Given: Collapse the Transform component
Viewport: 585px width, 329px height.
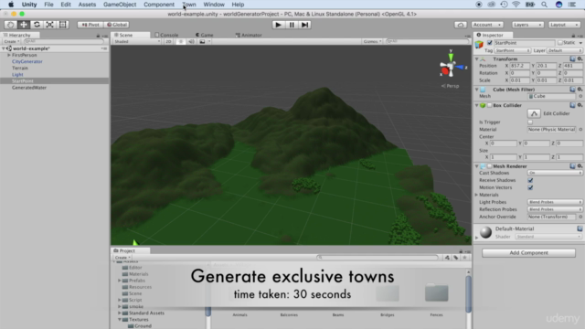Looking at the screenshot, I should point(476,59).
